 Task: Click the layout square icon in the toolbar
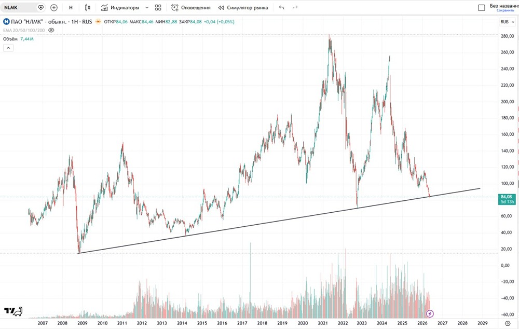[482, 7]
